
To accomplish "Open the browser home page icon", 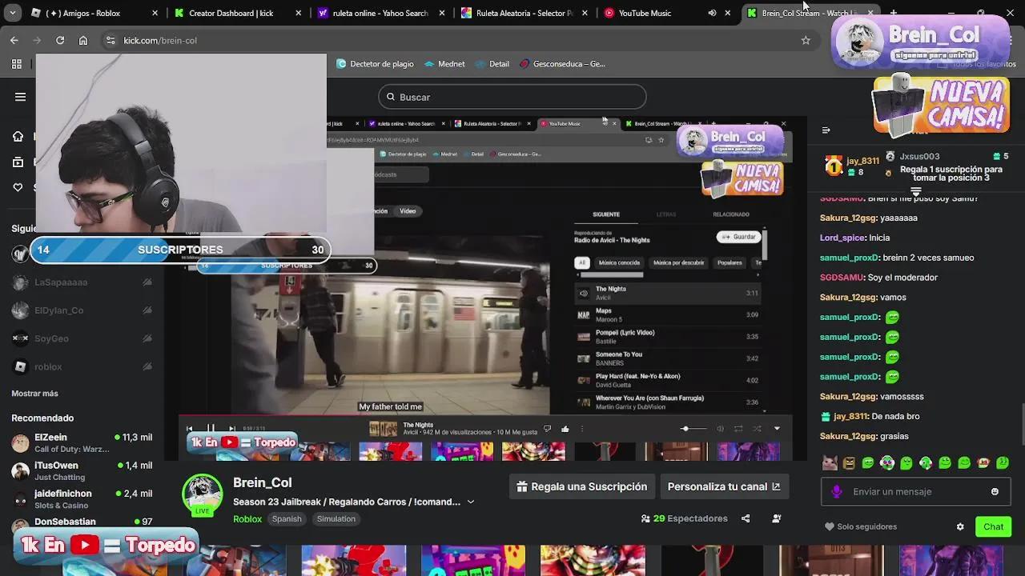I will [83, 40].
